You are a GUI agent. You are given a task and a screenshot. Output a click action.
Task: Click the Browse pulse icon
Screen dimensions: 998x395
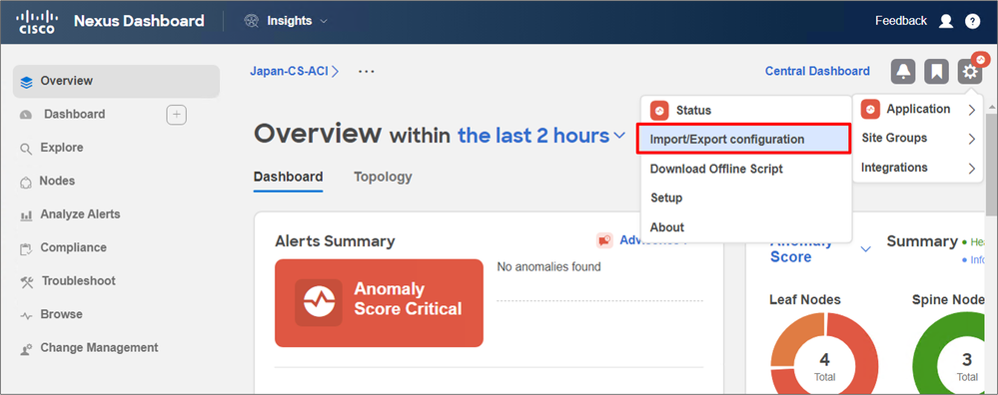(26, 315)
